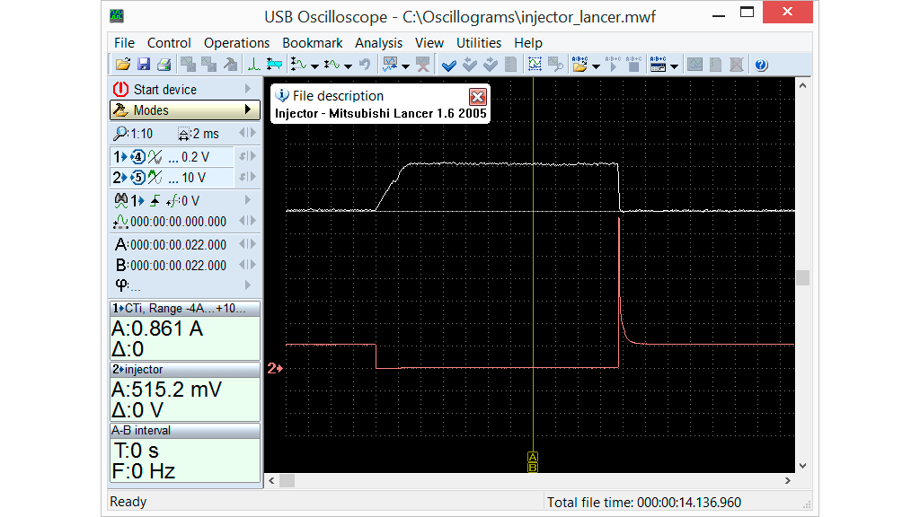The height and width of the screenshot is (517, 920).
Task: Open the A:B+C window layout dropdown arrow
Action: point(674,66)
